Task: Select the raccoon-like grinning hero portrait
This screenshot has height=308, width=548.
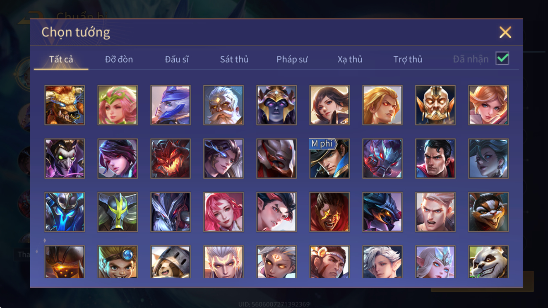Action: point(488,212)
